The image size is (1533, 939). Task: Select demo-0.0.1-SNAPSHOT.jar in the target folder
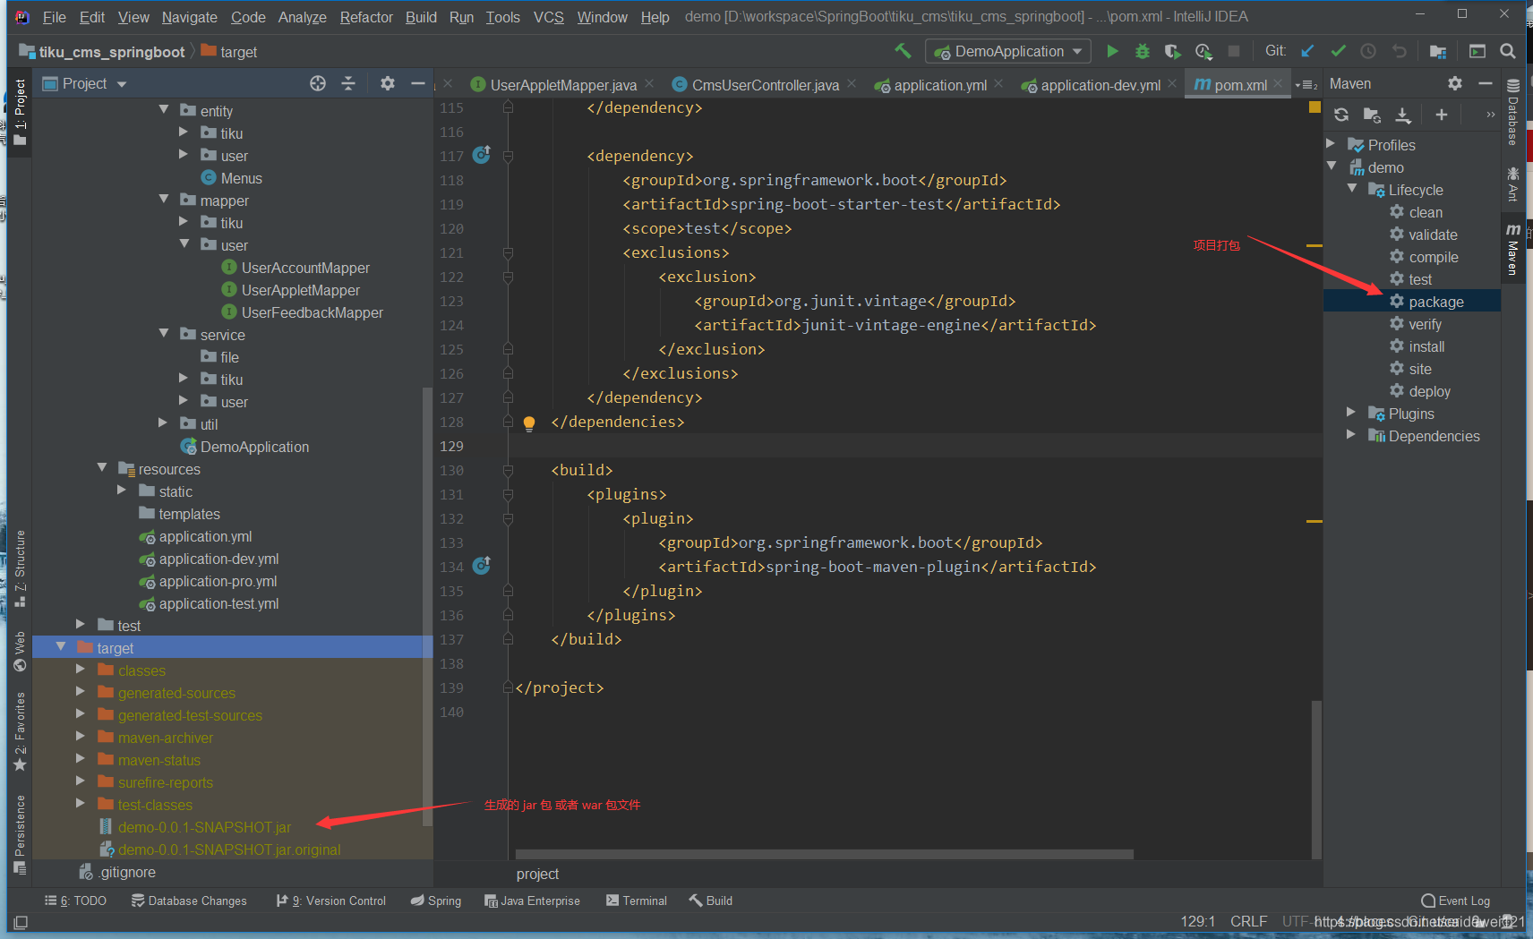pyautogui.click(x=204, y=826)
